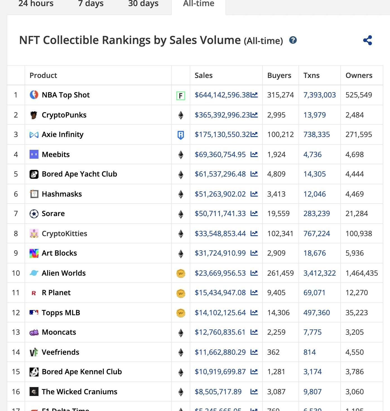Image resolution: width=390 pixels, height=411 pixels.
Task: Click the Meebits logo icon
Action: 34,154
